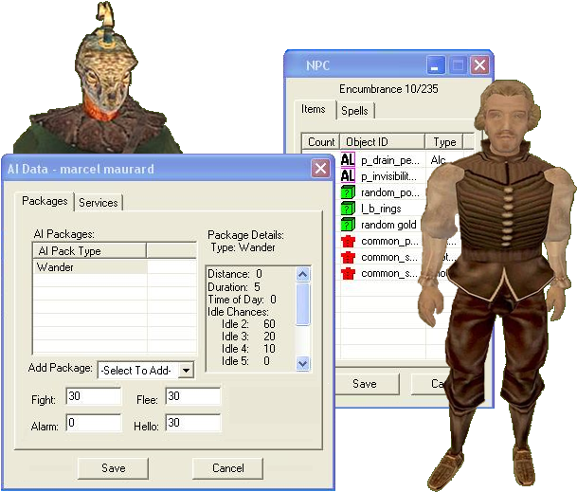Click the Object ID column header
Screen dimensions: 577x492
pyautogui.click(x=383, y=142)
